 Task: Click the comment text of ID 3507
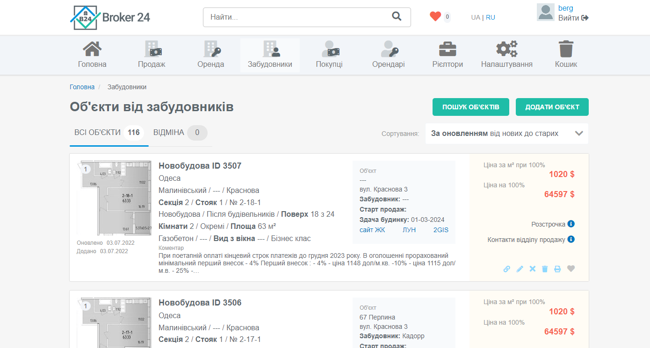307,263
